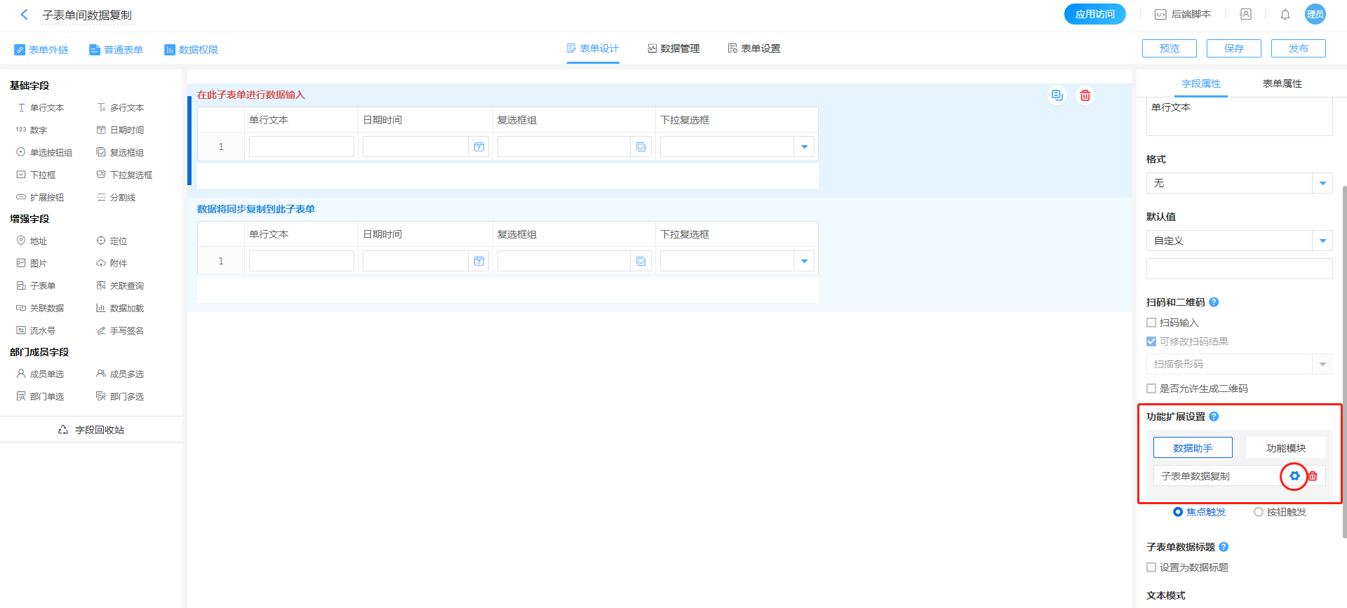Switch to the 数据管理 tab
This screenshot has width=1347, height=608.
(673, 48)
